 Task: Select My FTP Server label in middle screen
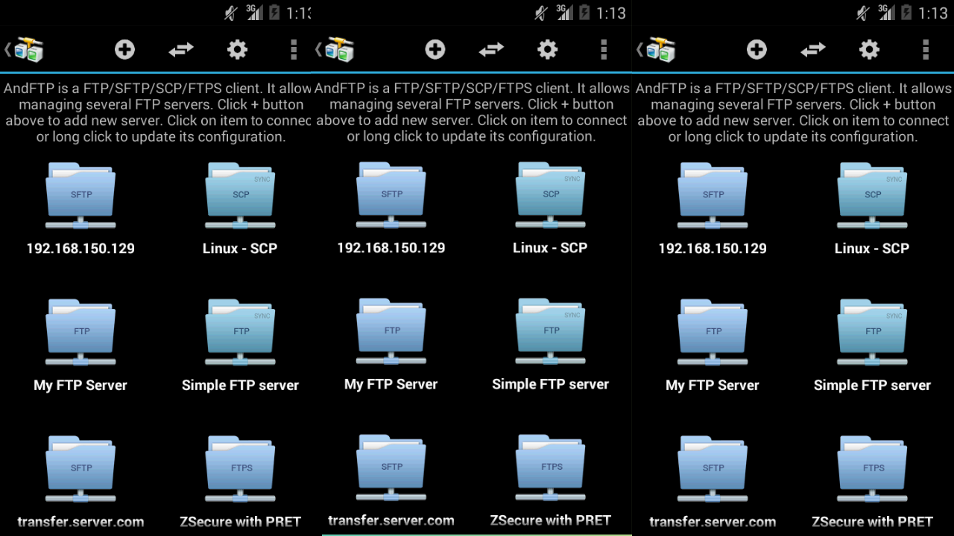[391, 385]
